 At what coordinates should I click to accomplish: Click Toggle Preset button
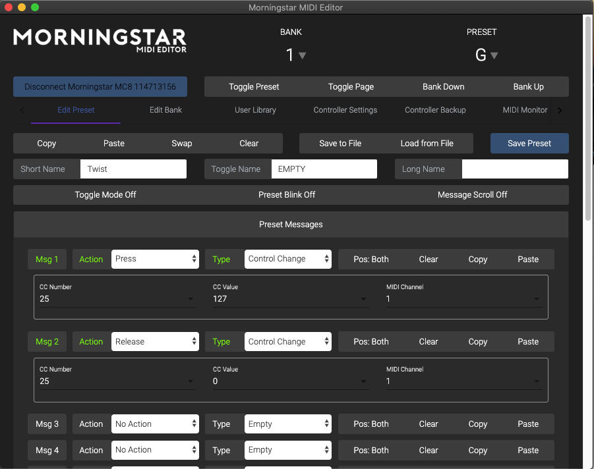coord(254,87)
